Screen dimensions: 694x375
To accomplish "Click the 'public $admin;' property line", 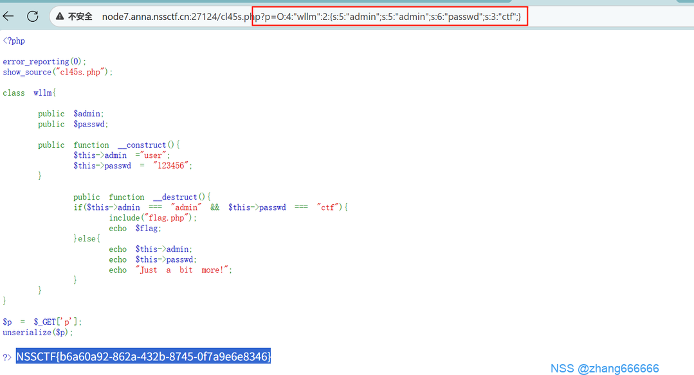I will (71, 114).
